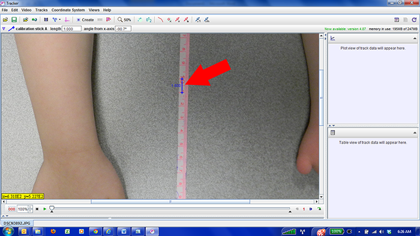Click the red 000 readout button
The width and height of the screenshot is (420, 236).
[x=11, y=209]
